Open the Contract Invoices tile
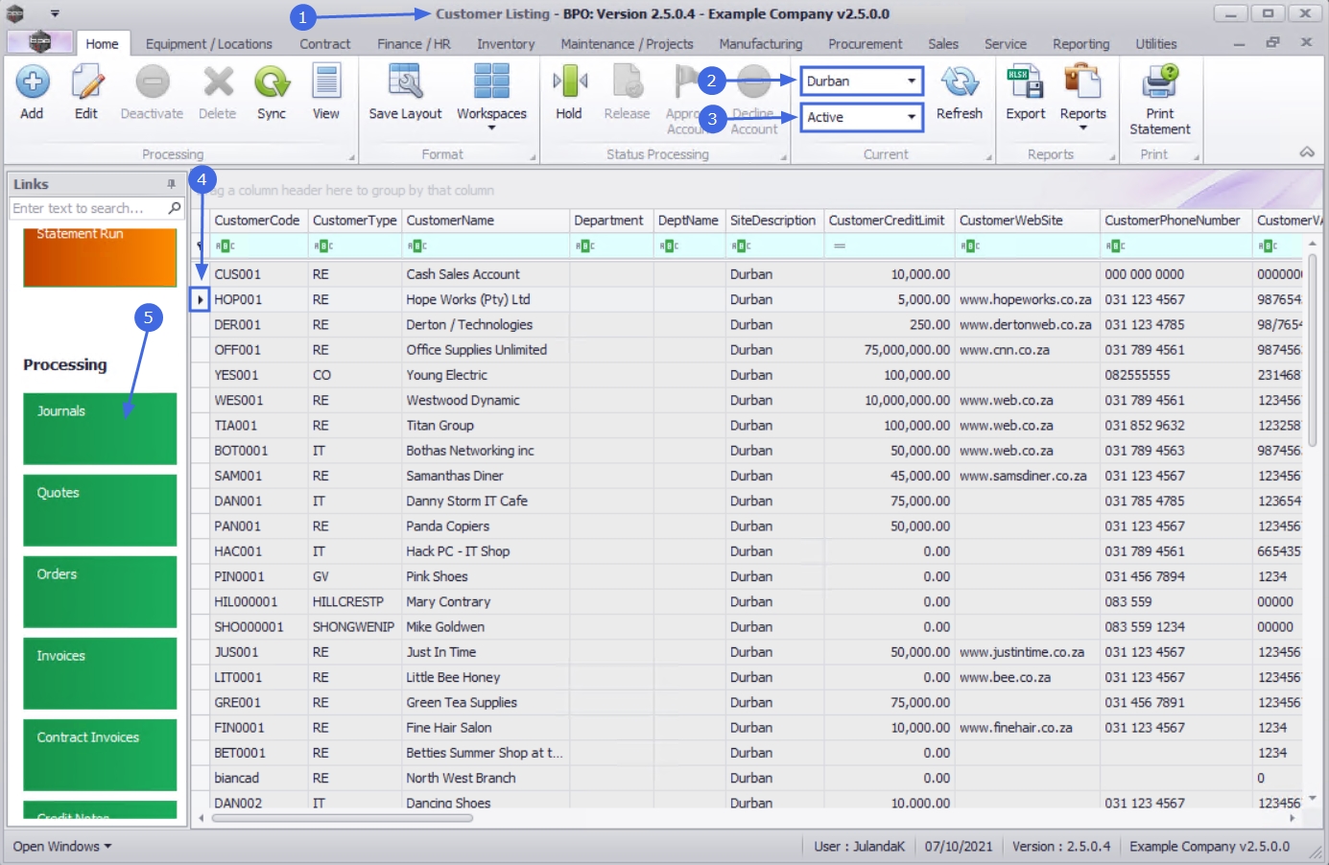Viewport: 1329px width, 865px height. tap(100, 755)
